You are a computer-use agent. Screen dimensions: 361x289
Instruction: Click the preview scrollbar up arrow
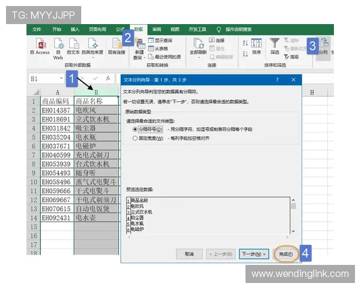tap(294, 200)
